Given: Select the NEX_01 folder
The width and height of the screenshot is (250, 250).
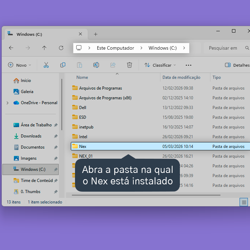Looking at the screenshot, I should point(82,156).
